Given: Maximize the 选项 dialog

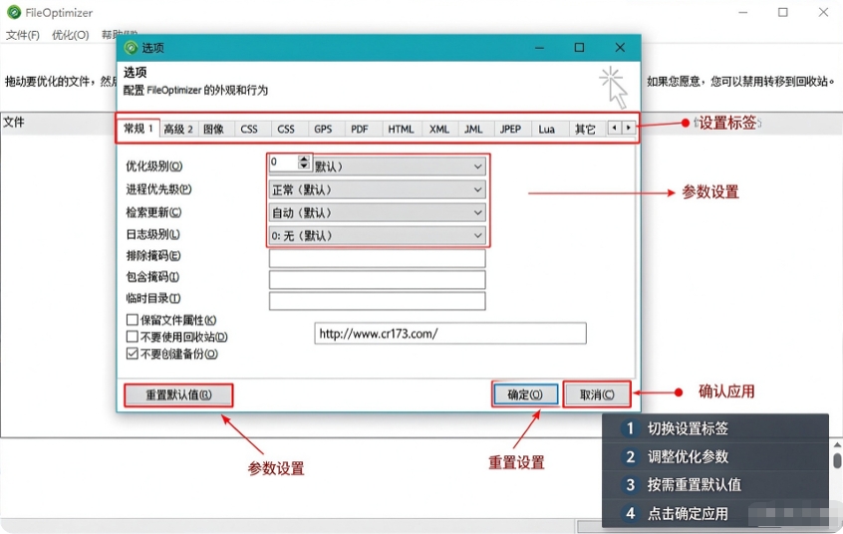Looking at the screenshot, I should (x=579, y=48).
